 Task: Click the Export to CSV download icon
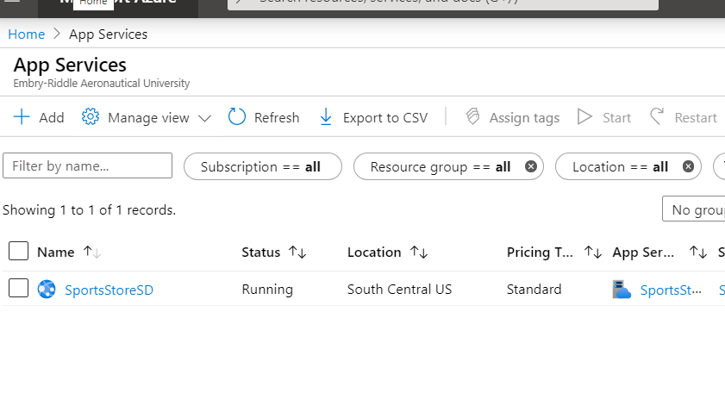click(326, 117)
